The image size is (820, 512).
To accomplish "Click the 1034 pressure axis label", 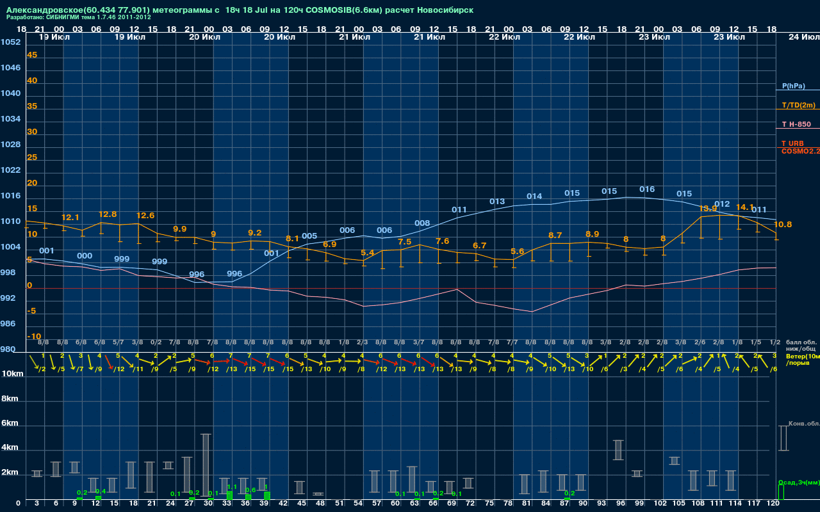I will (x=10, y=119).
